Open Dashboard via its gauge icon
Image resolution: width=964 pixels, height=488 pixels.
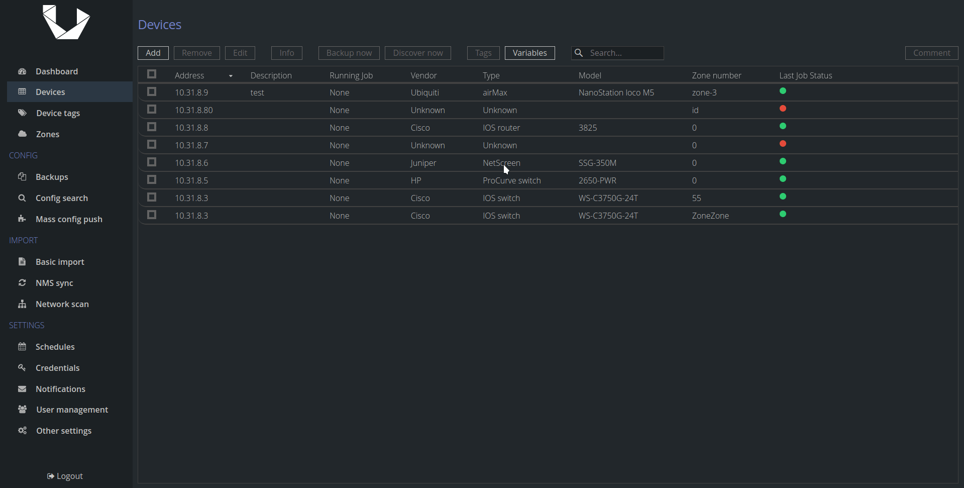click(x=22, y=71)
